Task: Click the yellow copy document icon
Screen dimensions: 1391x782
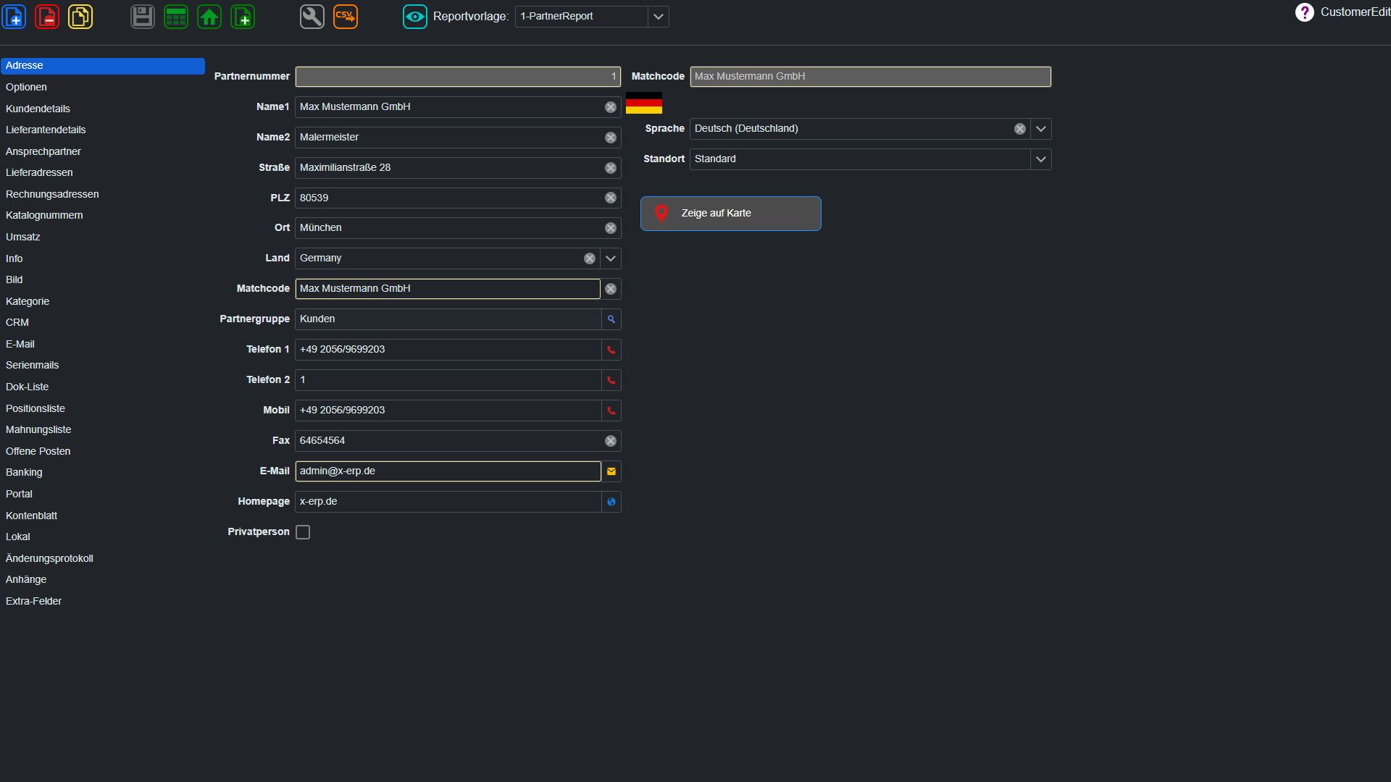Action: pos(80,17)
